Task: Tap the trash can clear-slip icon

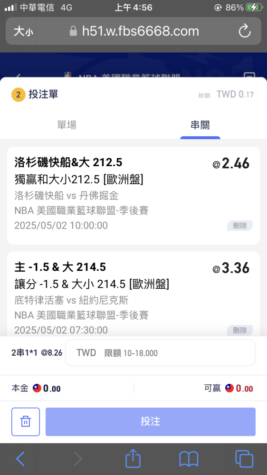Action: coord(26,422)
